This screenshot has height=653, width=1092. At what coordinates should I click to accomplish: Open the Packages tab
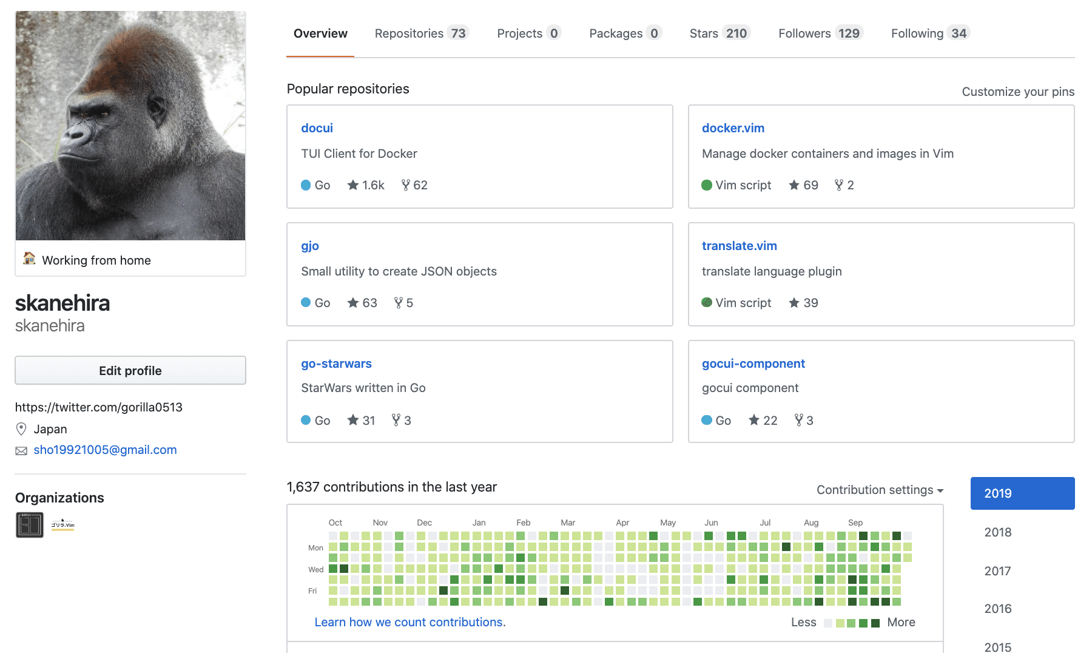[x=625, y=33]
